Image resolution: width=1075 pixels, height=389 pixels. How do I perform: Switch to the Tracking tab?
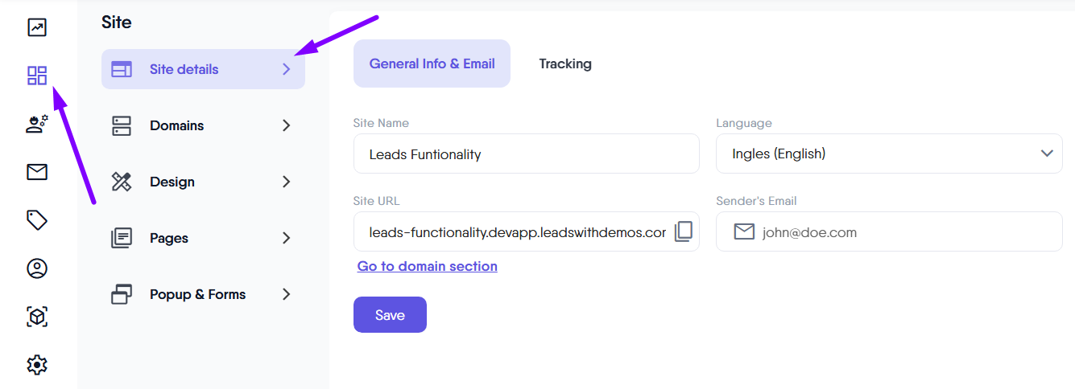point(565,63)
